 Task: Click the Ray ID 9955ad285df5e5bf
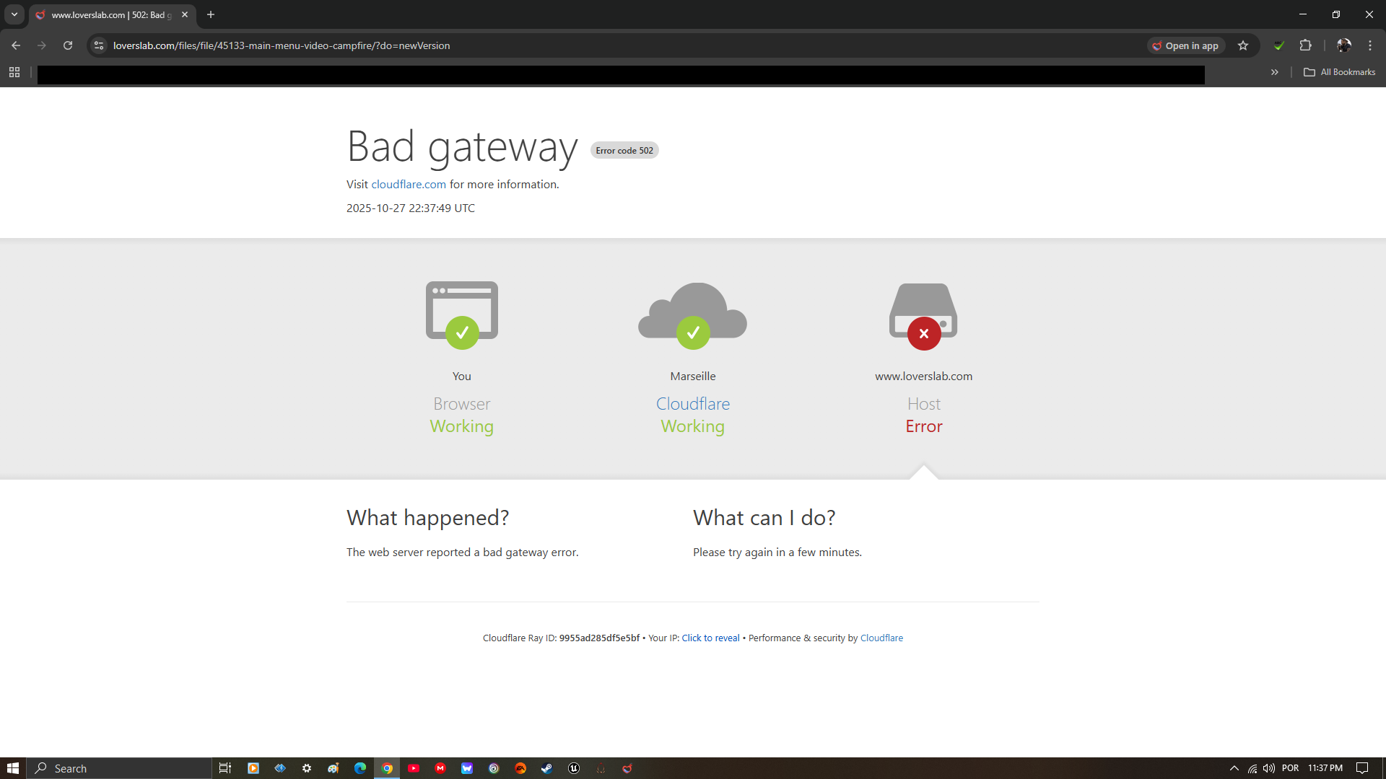pyautogui.click(x=599, y=638)
